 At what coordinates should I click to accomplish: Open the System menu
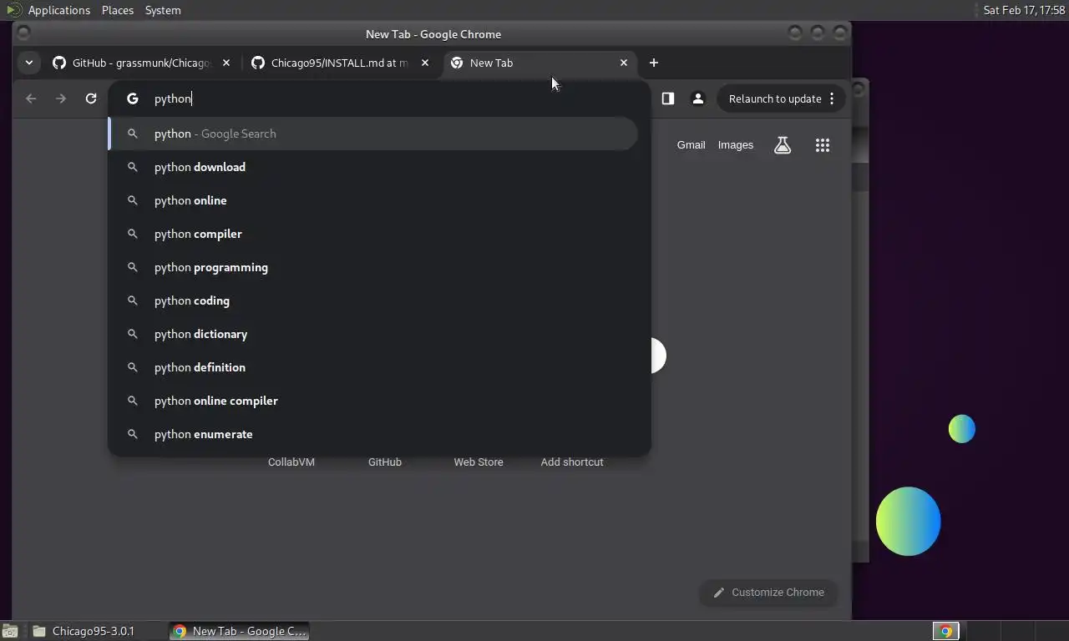(163, 10)
